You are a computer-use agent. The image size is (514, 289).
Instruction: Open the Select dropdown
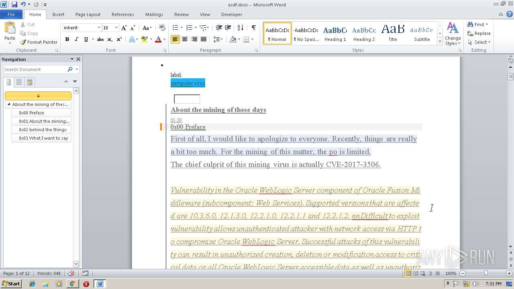tap(479, 42)
